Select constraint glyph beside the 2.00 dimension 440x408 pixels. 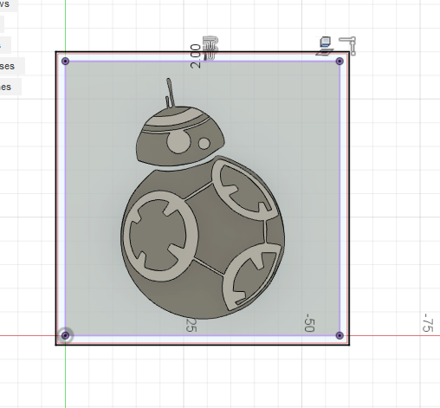[x=210, y=48]
